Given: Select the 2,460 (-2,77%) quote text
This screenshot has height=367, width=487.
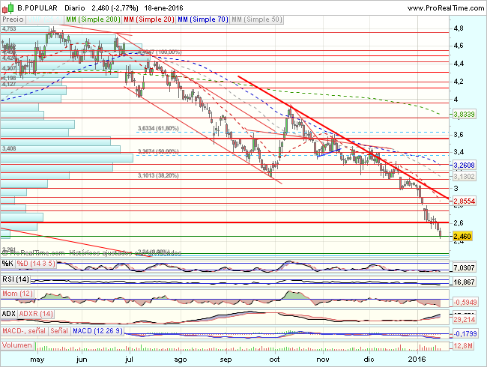Looking at the screenshot, I should pos(115,8).
